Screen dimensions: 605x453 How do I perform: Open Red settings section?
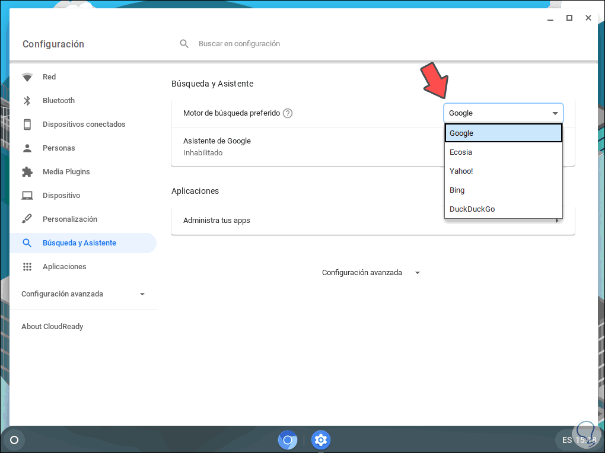[x=83, y=77]
